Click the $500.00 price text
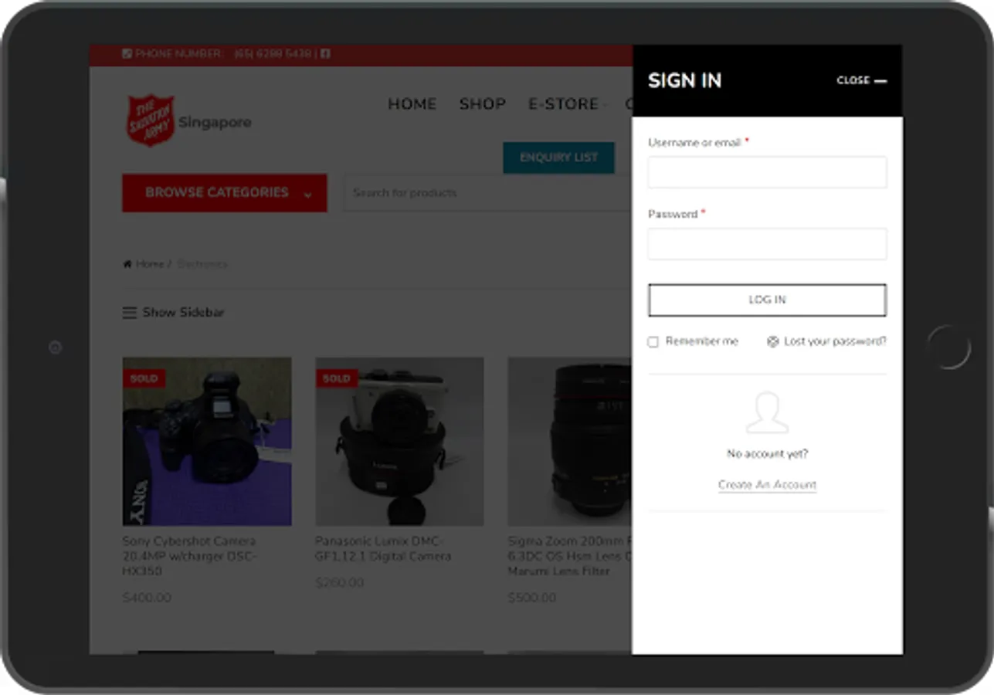This screenshot has height=695, width=994. (532, 598)
